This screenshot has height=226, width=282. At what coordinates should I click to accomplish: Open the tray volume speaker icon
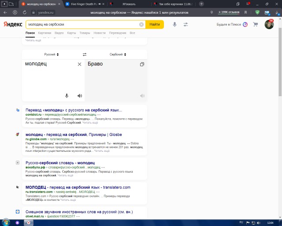tap(259, 223)
